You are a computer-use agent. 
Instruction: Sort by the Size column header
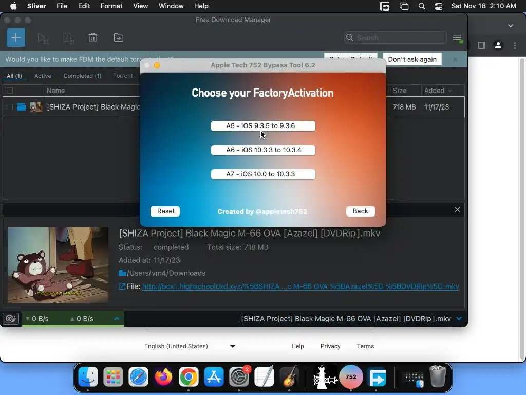(400, 91)
